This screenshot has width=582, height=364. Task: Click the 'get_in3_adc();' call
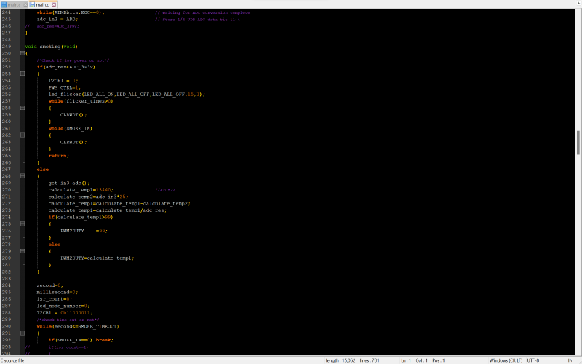[69, 183]
